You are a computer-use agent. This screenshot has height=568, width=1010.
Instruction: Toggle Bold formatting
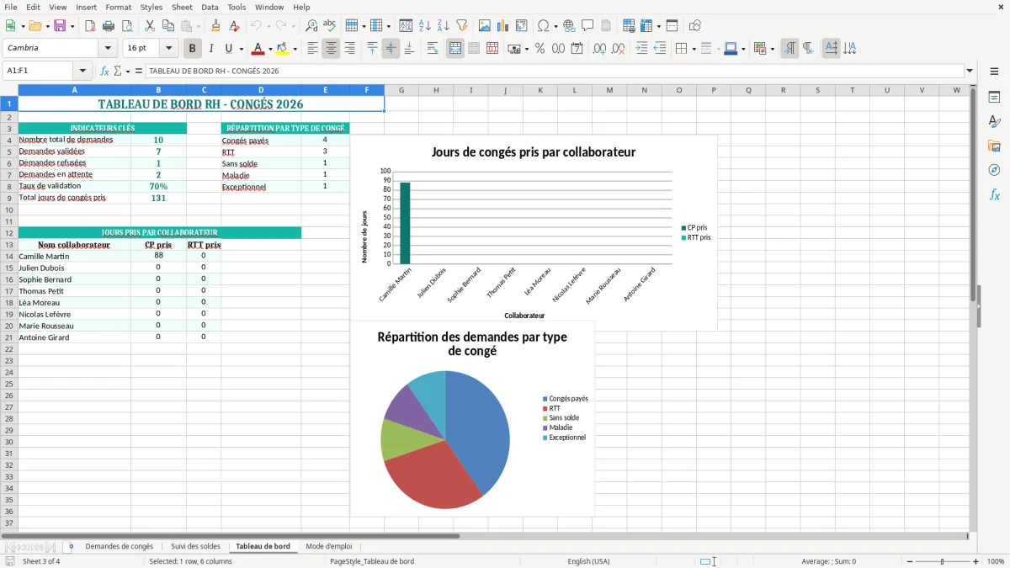tap(193, 49)
